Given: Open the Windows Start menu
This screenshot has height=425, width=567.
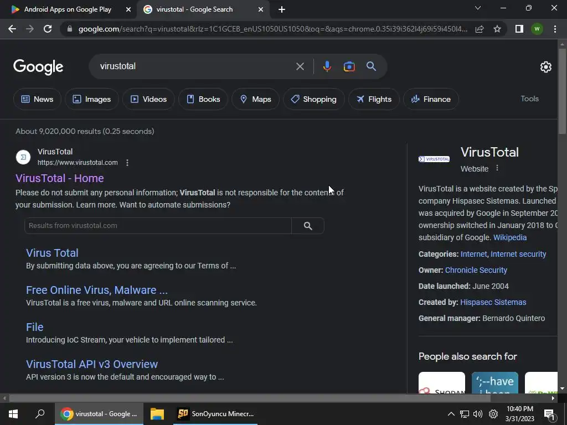Looking at the screenshot, I should [13, 414].
